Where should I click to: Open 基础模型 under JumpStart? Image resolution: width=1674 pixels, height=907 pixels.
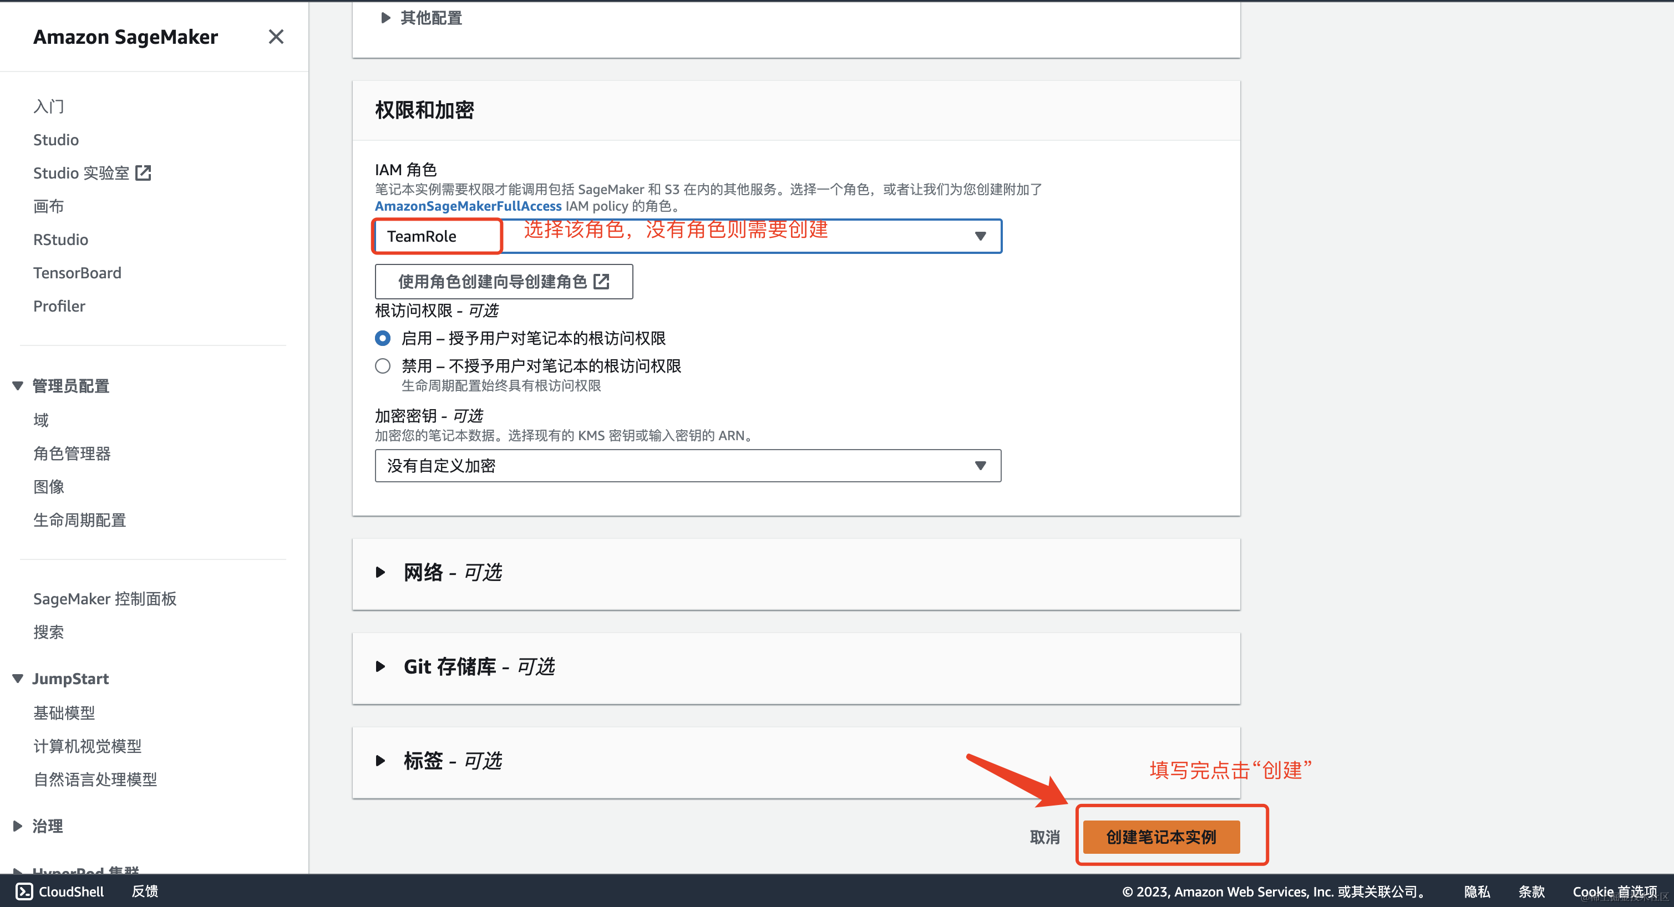coord(64,714)
